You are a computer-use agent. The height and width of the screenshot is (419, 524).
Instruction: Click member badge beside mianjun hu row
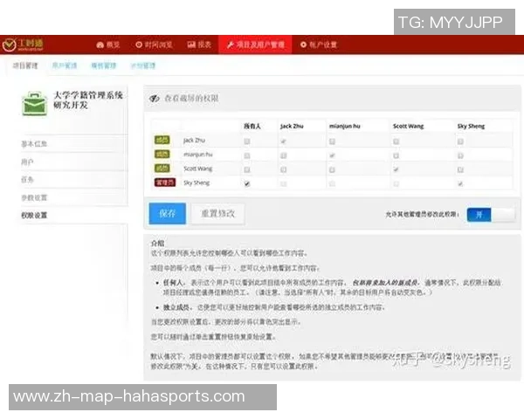(162, 154)
